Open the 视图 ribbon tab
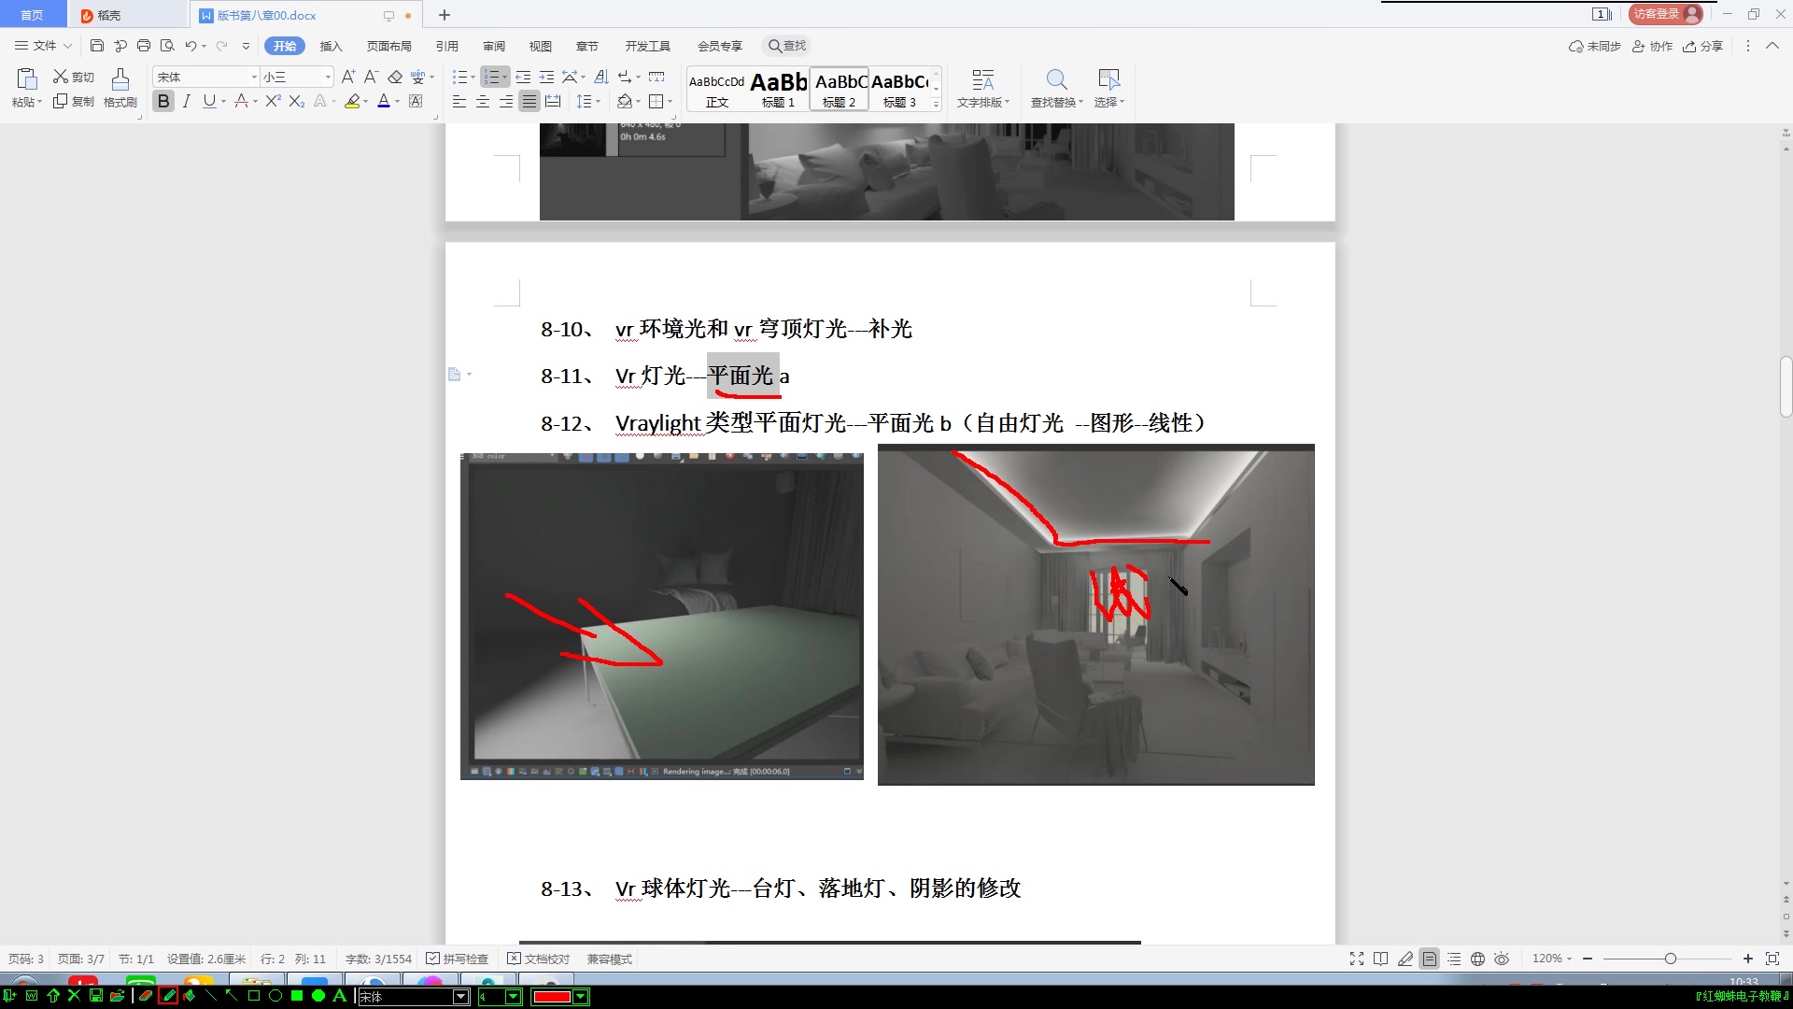 (x=540, y=46)
